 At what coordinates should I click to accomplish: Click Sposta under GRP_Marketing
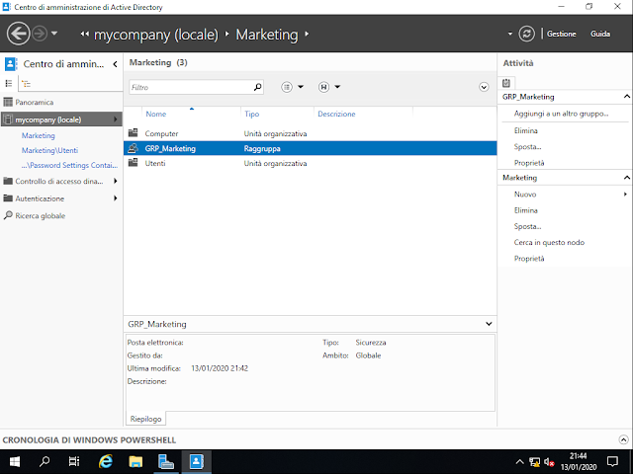tap(527, 147)
